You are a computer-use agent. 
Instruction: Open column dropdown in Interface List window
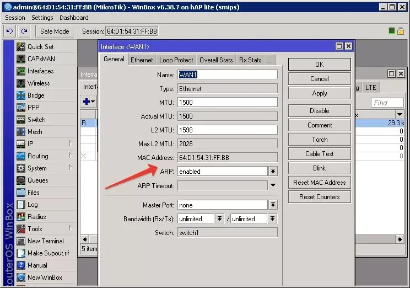coord(400,114)
